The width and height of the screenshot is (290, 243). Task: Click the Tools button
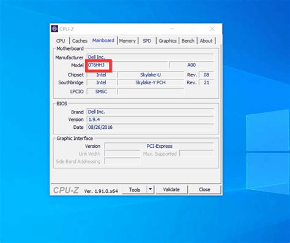click(135, 190)
